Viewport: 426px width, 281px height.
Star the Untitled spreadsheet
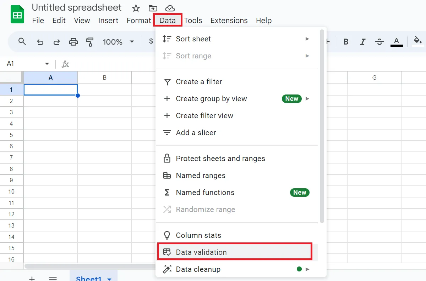[x=136, y=8]
